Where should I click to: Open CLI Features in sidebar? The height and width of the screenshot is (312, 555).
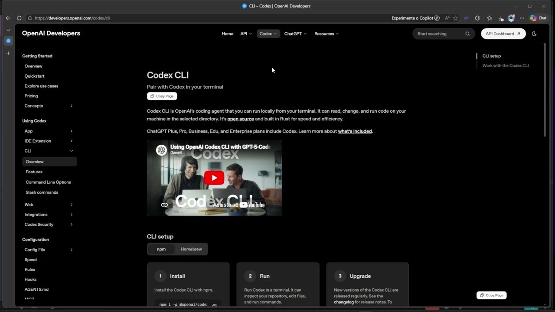pyautogui.click(x=34, y=172)
